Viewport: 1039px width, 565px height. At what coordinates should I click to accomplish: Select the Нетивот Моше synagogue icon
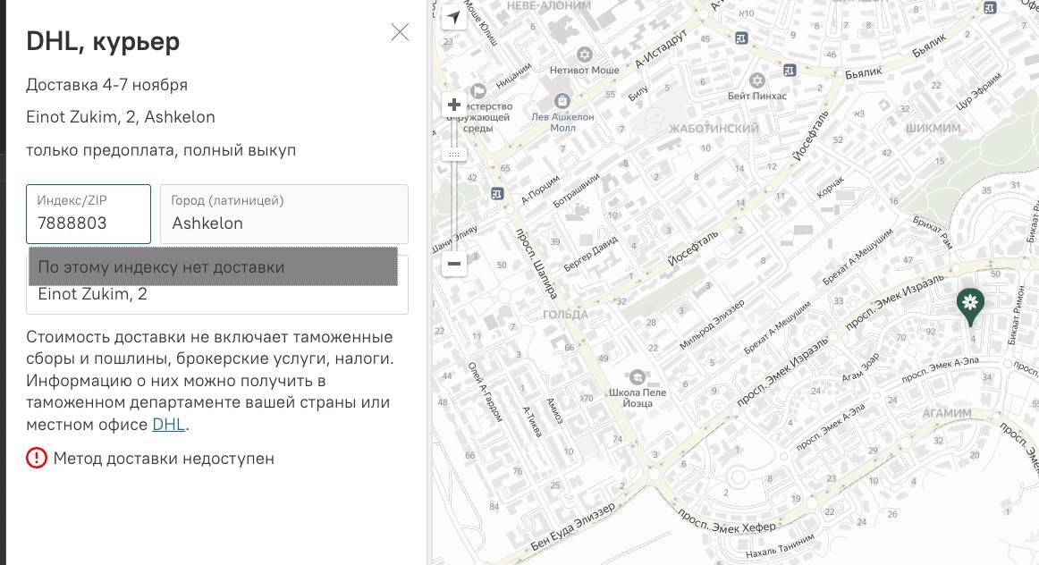[584, 55]
